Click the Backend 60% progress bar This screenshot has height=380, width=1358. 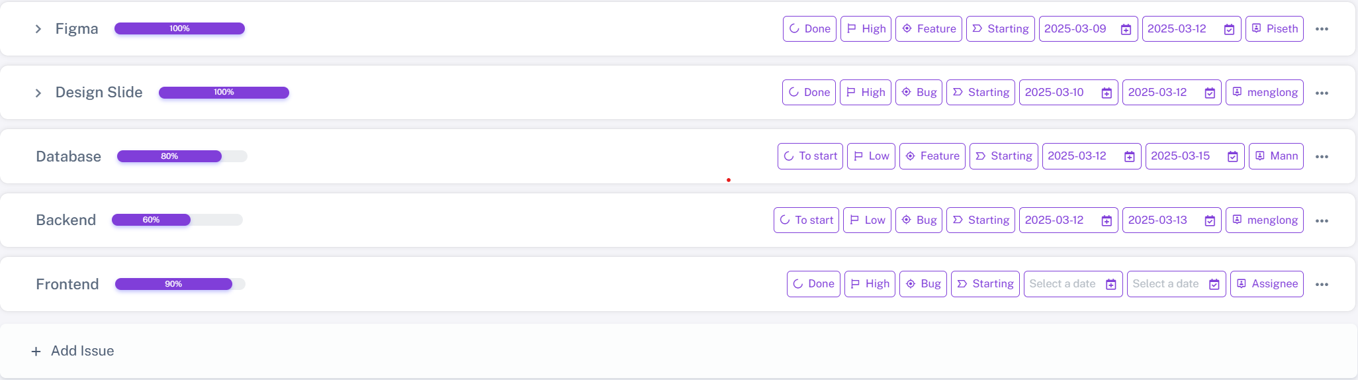(177, 220)
